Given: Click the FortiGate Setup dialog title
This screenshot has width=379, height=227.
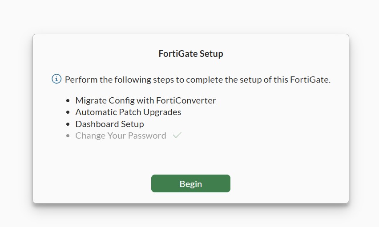Looking at the screenshot, I should pos(190,54).
